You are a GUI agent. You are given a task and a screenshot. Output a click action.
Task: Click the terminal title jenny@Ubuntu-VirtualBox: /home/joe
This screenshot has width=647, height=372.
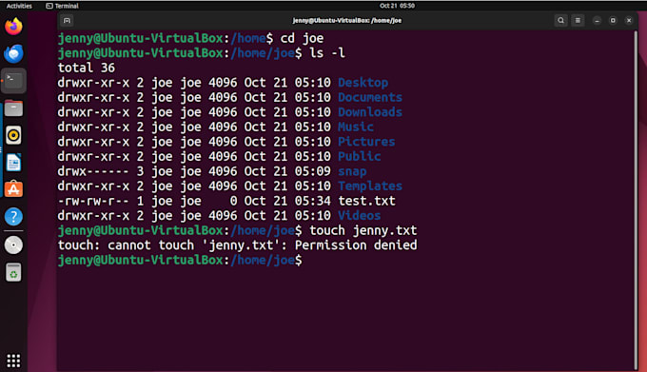(347, 20)
